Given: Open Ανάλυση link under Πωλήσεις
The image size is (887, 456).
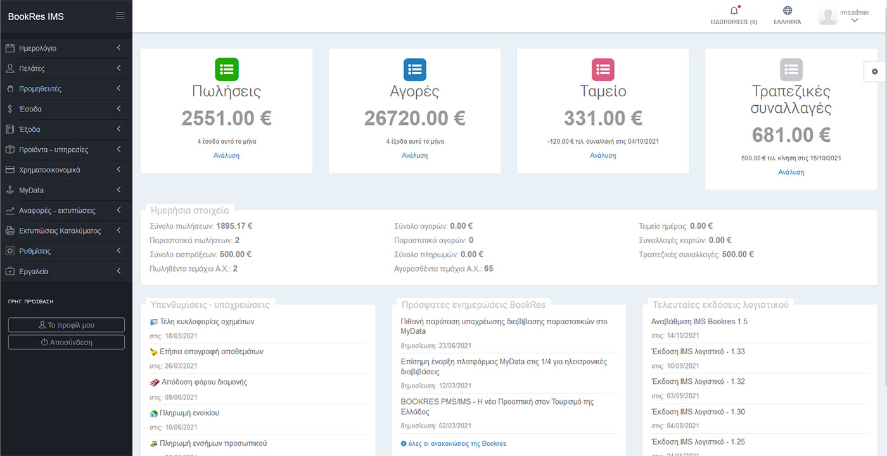Looking at the screenshot, I should click(226, 155).
